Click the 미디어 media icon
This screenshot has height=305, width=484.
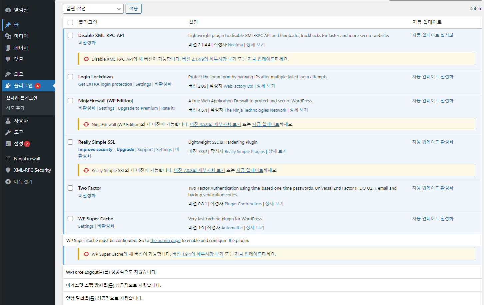[8, 36]
